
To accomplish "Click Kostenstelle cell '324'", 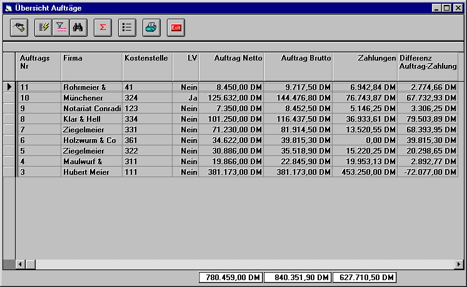I will (148, 98).
